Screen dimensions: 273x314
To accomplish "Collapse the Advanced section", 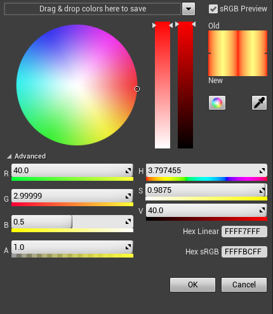I will (9, 157).
